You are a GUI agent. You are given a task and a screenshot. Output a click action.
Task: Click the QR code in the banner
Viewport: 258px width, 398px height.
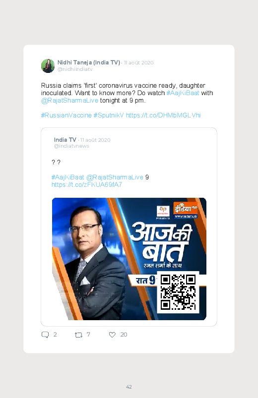click(178, 292)
